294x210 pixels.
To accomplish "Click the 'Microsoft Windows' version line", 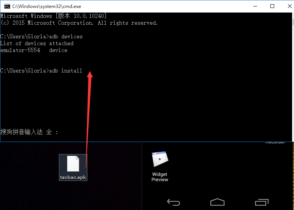I will click(53, 16).
